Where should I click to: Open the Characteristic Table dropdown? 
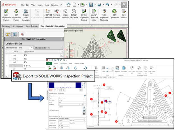[32, 48]
